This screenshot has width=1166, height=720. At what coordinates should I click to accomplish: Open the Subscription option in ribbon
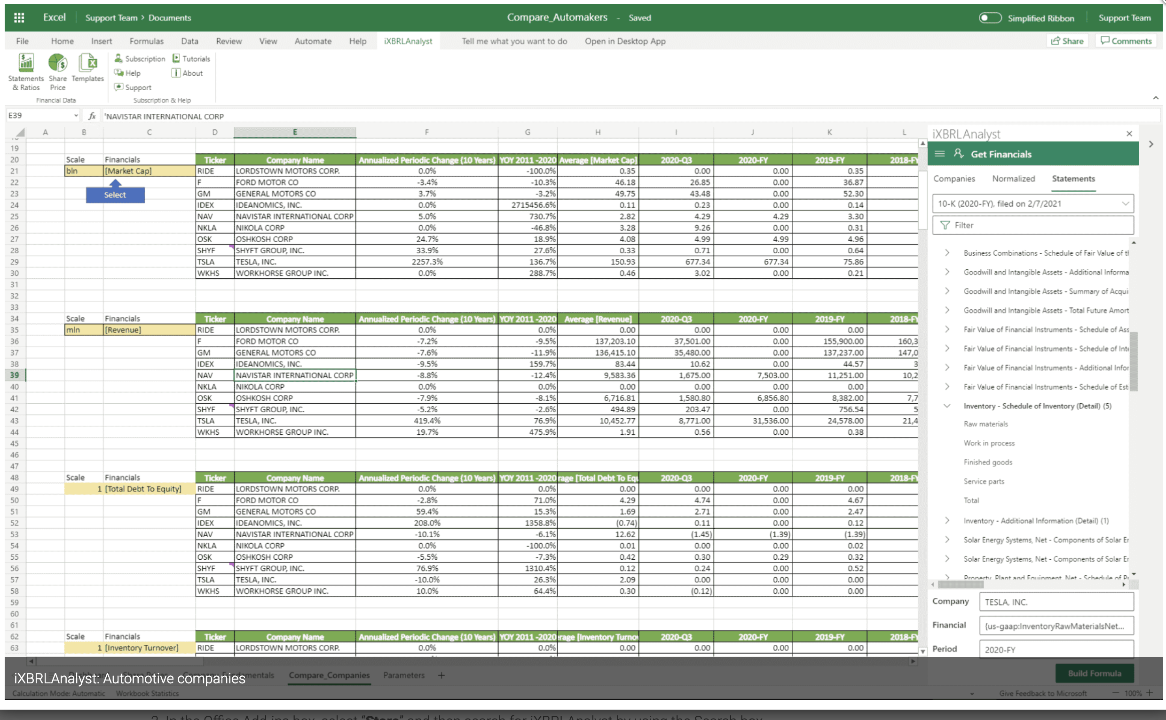140,59
